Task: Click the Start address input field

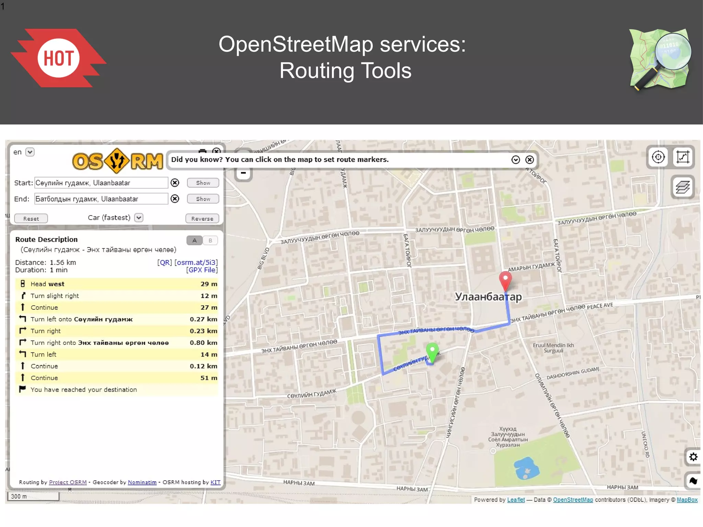Action: (101, 183)
